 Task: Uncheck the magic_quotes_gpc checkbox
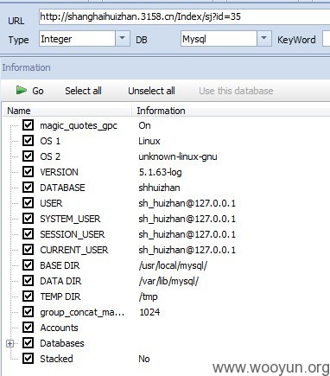(x=28, y=125)
